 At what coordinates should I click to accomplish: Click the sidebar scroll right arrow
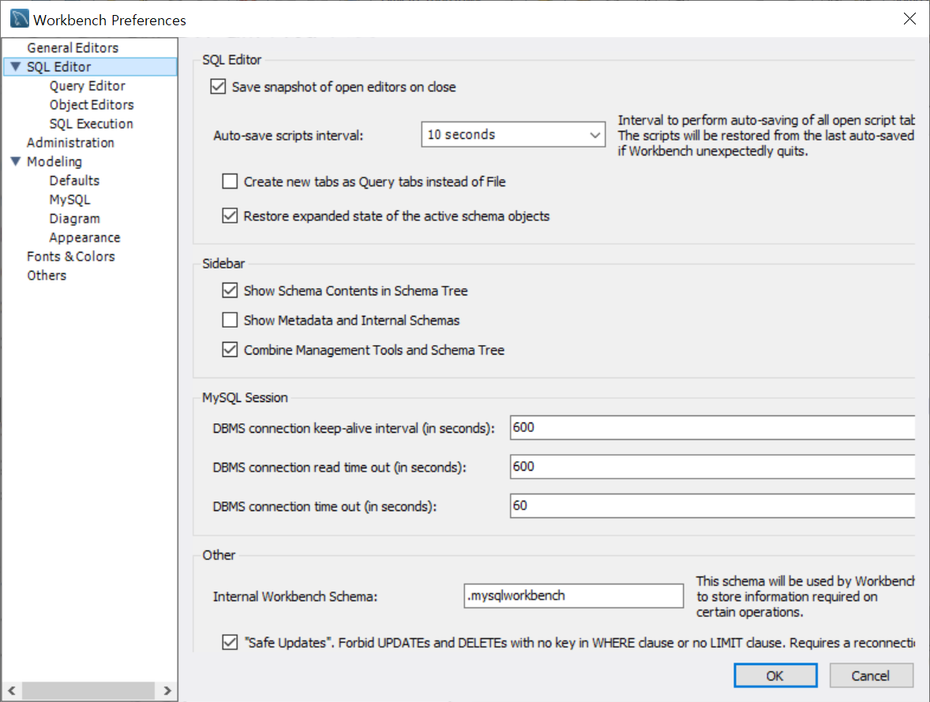click(167, 691)
